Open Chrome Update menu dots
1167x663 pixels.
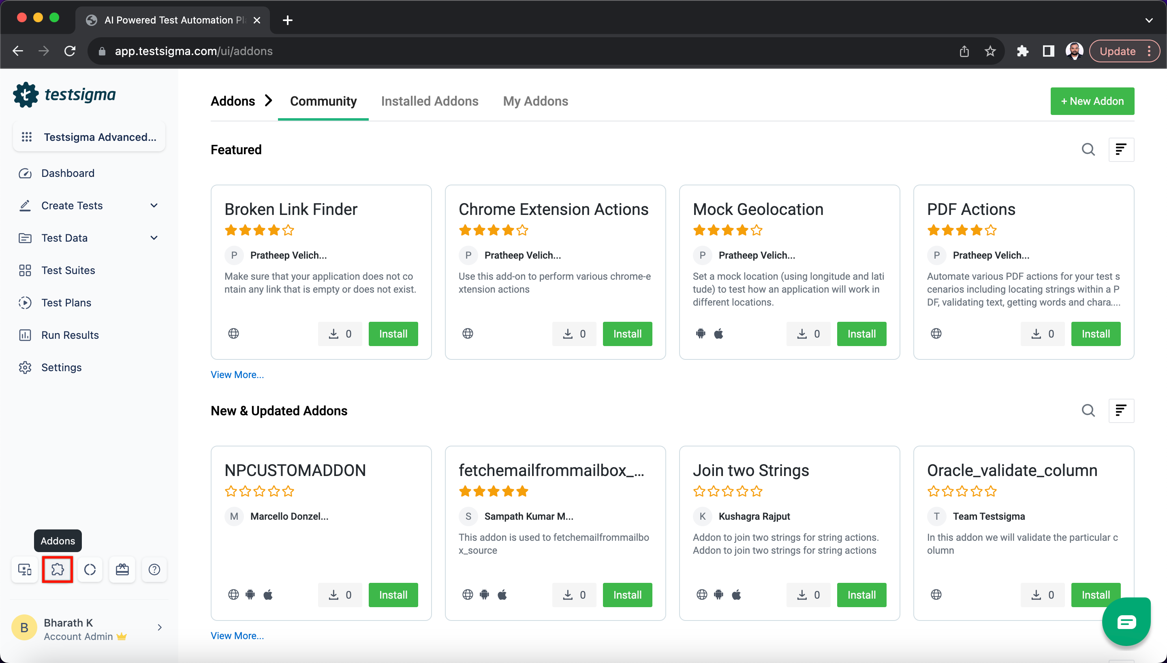coord(1149,51)
